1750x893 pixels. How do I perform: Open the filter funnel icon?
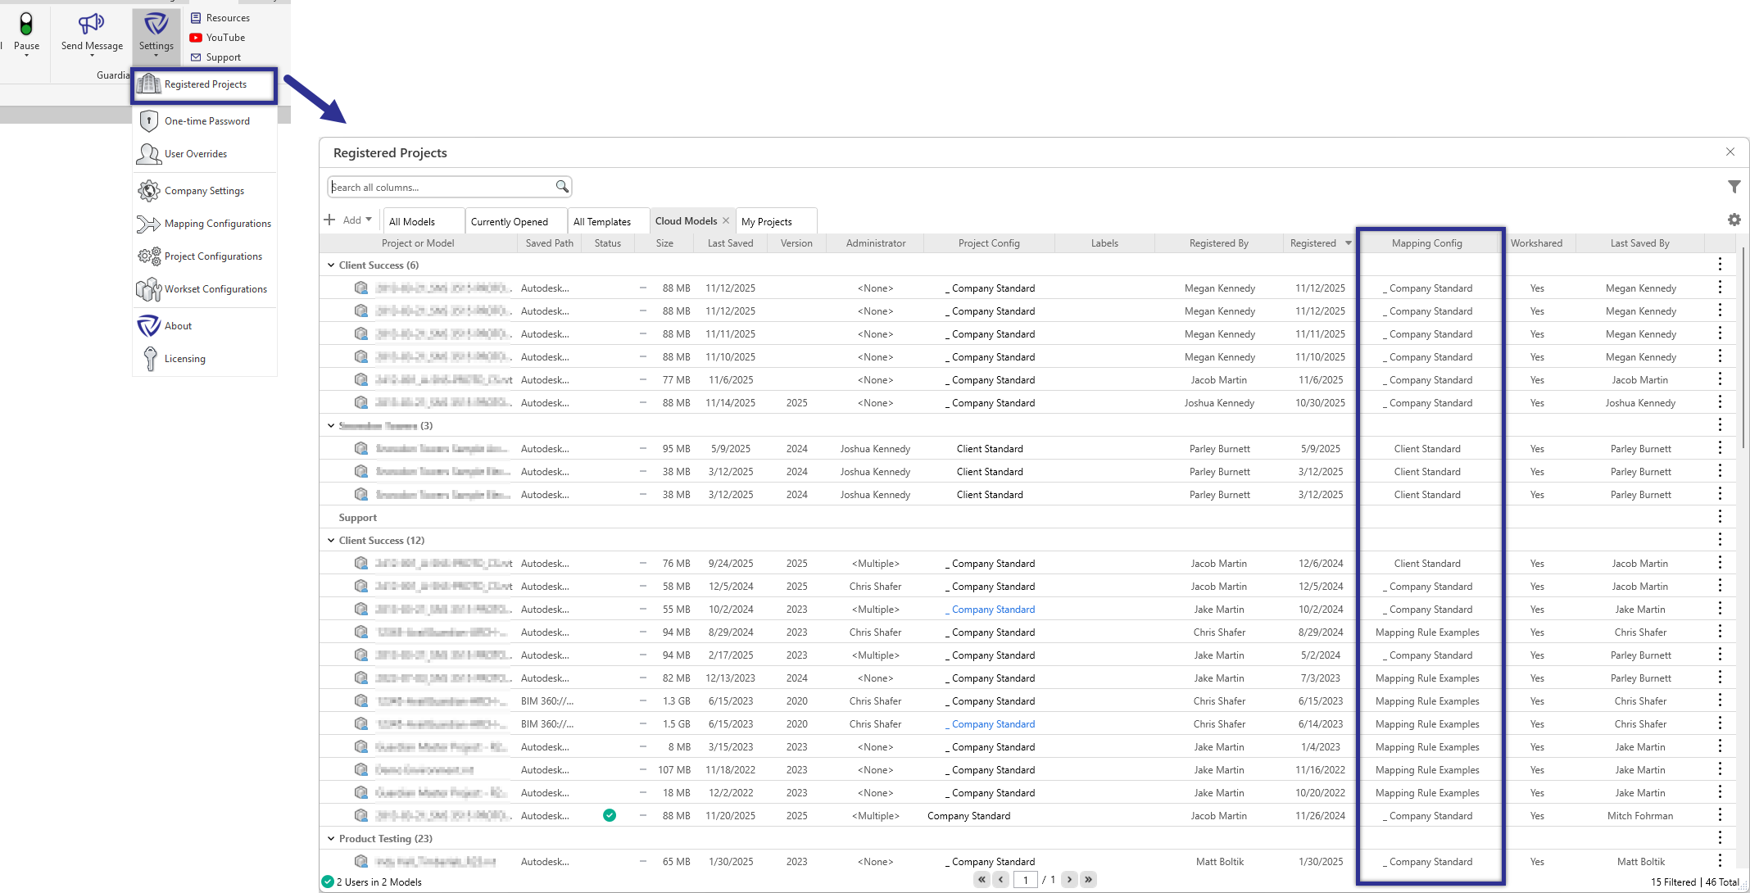1734,187
